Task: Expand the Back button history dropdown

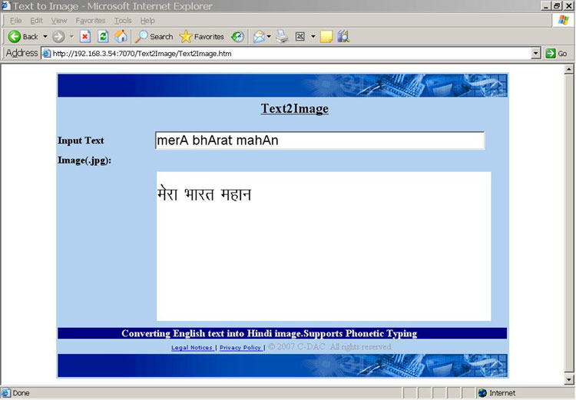Action: (x=45, y=37)
